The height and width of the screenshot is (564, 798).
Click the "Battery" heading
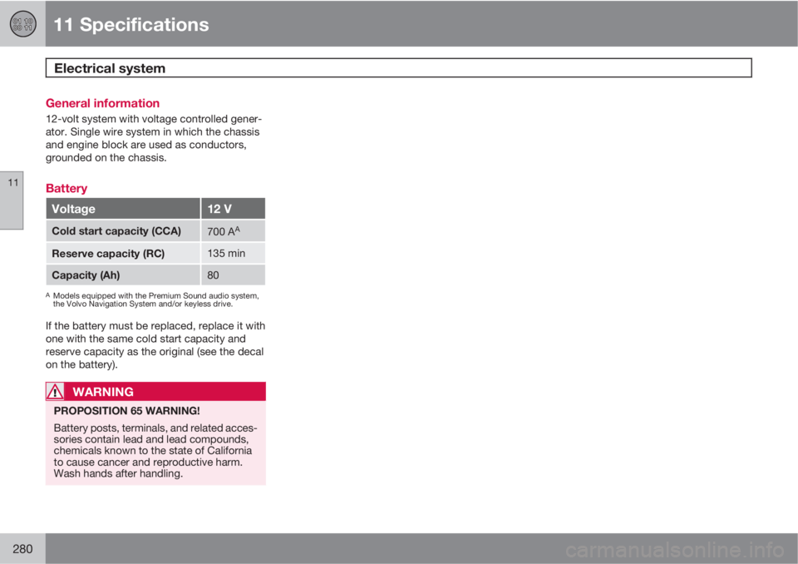(x=66, y=188)
